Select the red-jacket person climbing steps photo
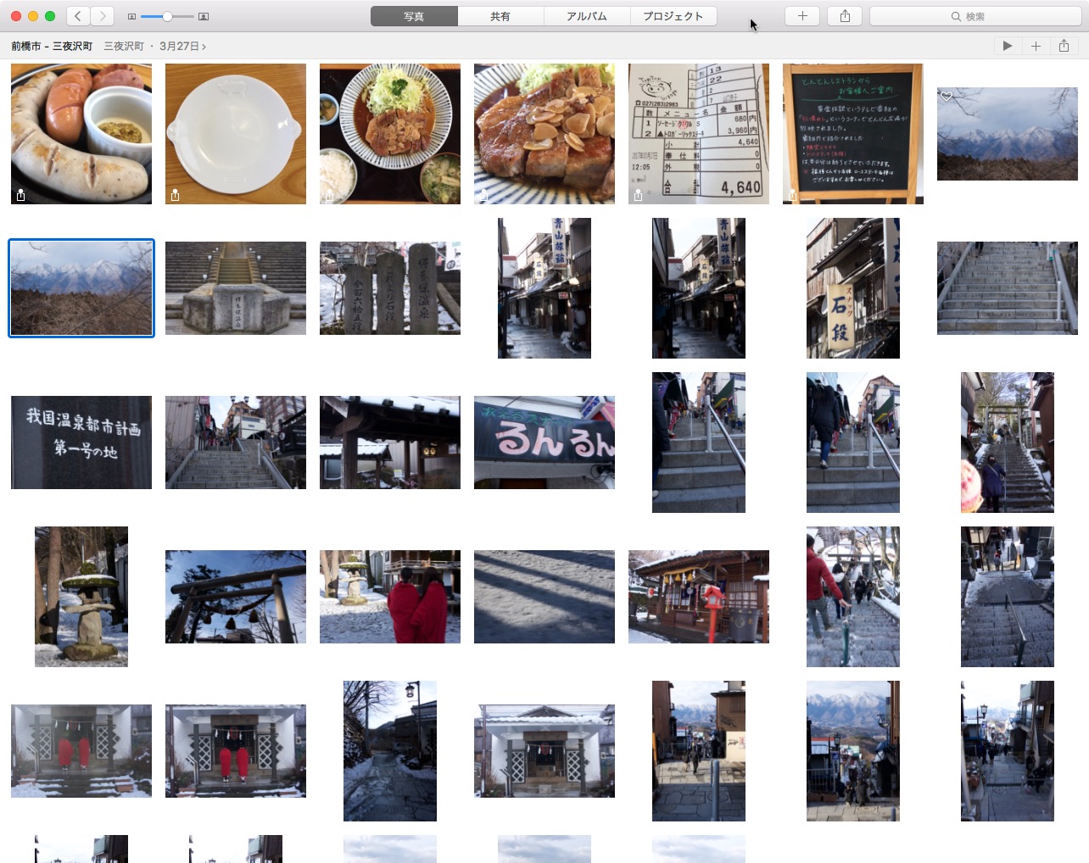 853,597
